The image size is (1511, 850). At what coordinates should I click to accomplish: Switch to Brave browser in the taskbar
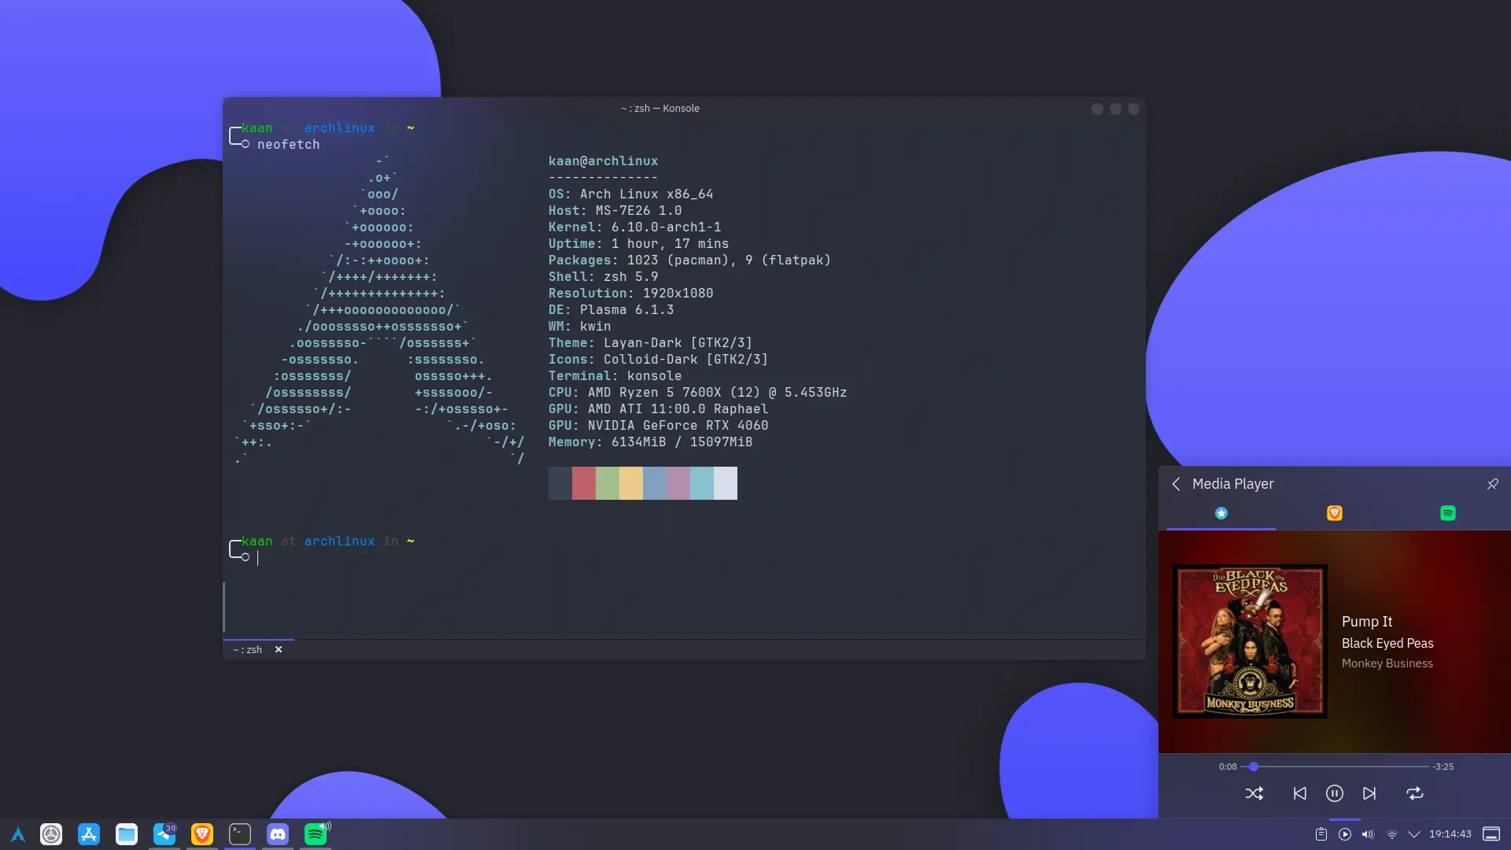tap(202, 834)
